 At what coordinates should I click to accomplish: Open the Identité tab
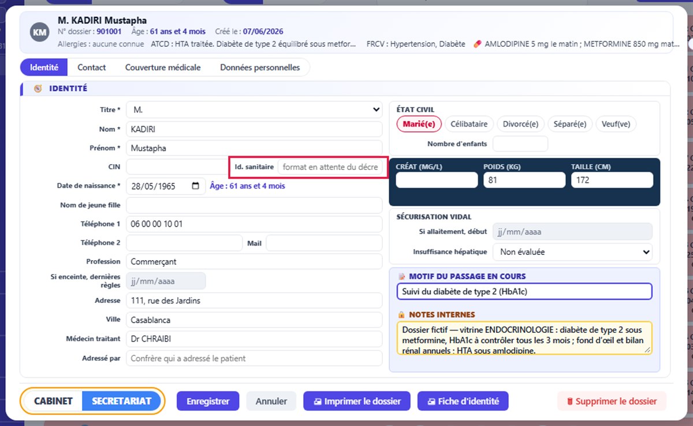coord(44,68)
